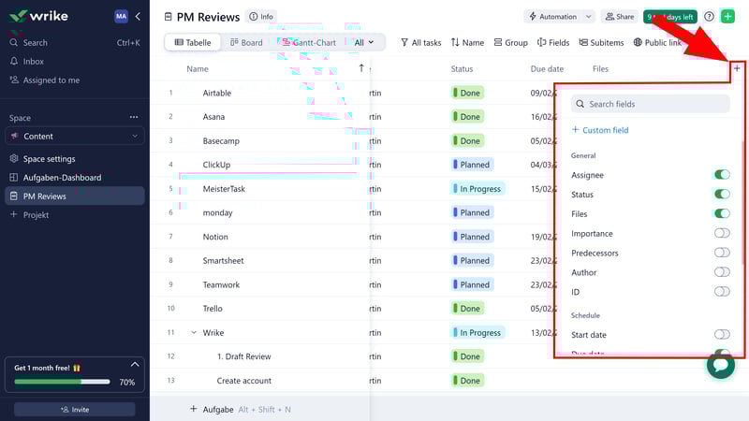
Task: Collapse the Get 1 month free panel
Action: coord(135,365)
